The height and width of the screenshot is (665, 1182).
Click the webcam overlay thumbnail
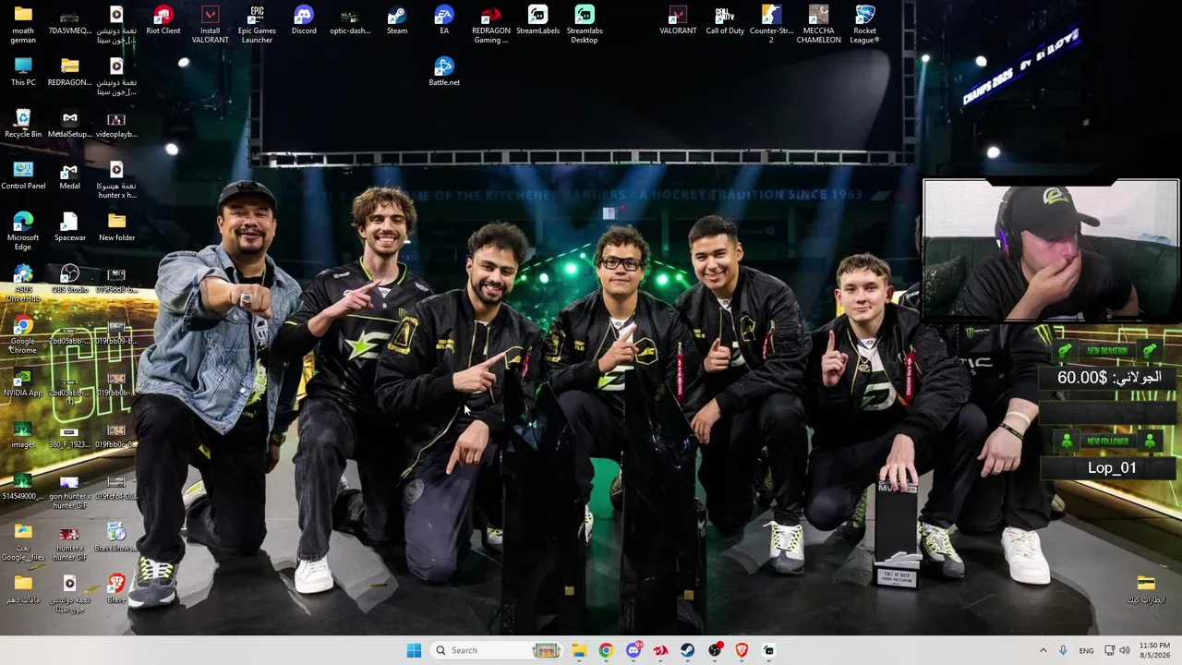click(x=1051, y=250)
